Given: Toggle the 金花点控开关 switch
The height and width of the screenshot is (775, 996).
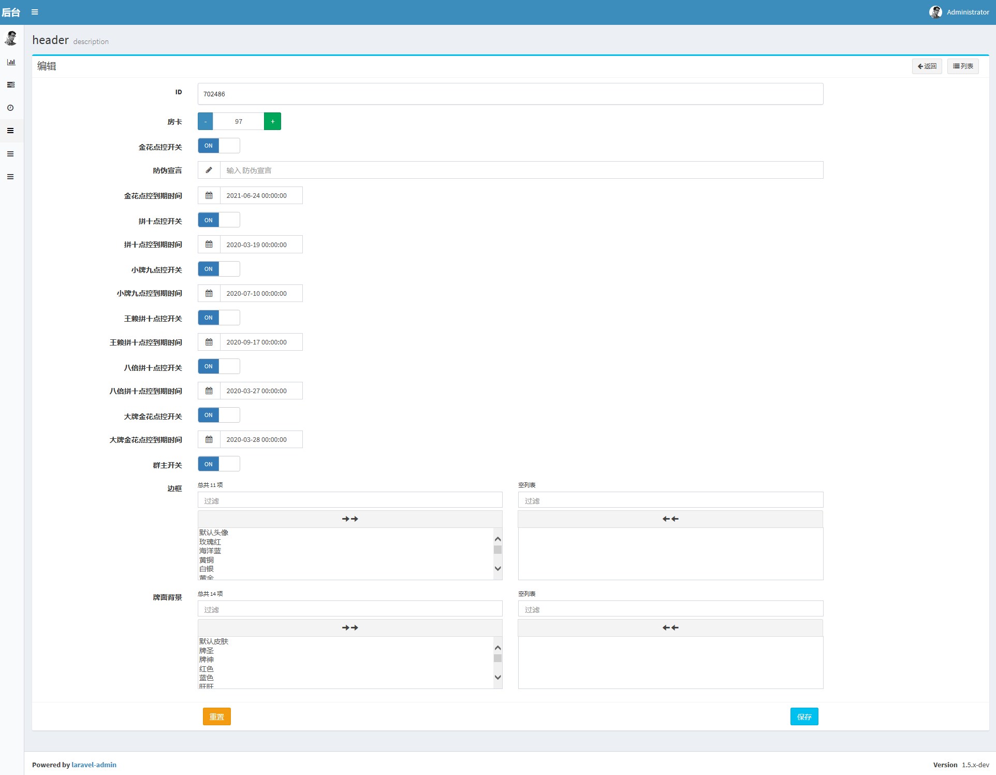Looking at the screenshot, I should pyautogui.click(x=219, y=146).
